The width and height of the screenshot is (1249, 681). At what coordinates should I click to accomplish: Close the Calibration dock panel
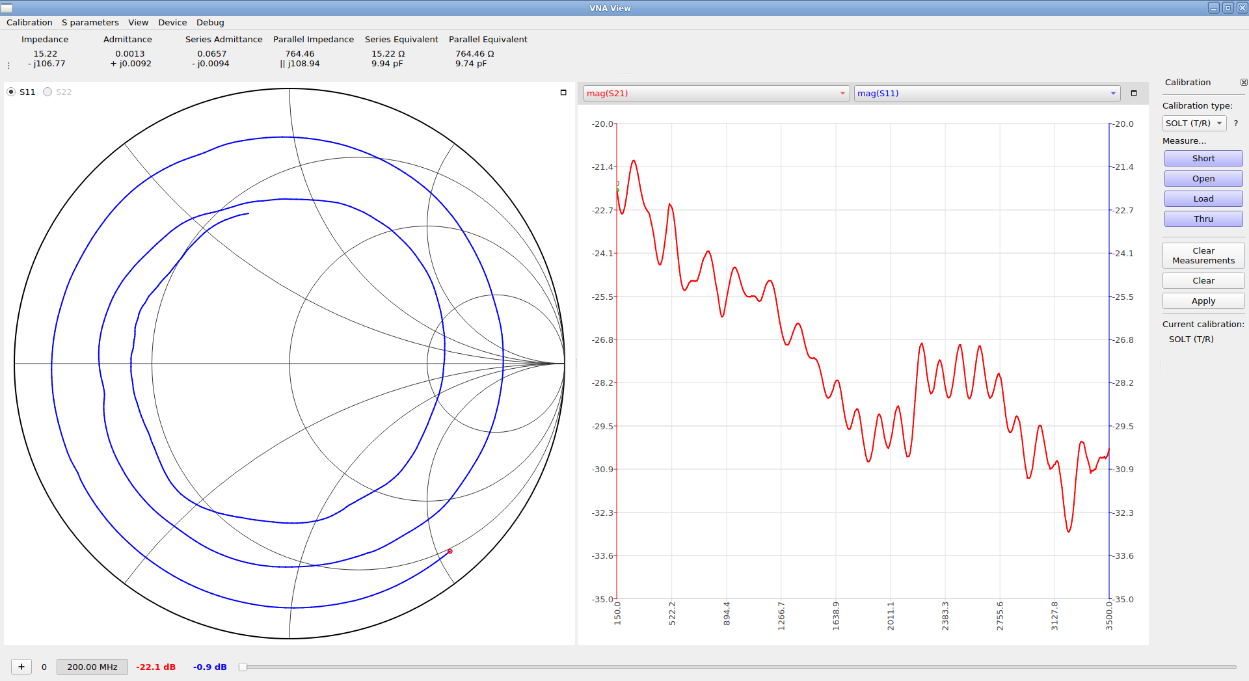tap(1244, 83)
